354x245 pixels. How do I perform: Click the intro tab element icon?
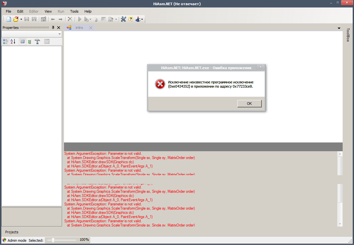coord(69,28)
